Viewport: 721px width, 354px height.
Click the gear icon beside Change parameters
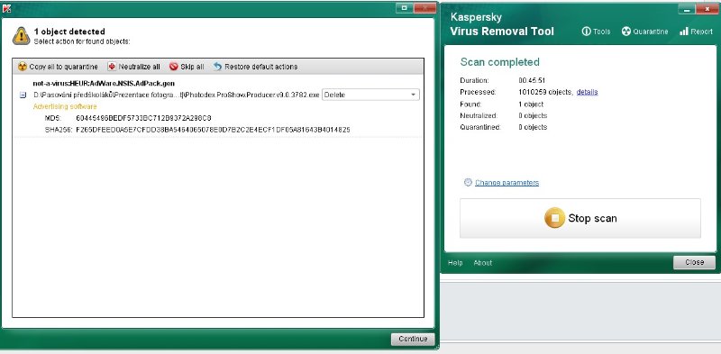pos(468,182)
